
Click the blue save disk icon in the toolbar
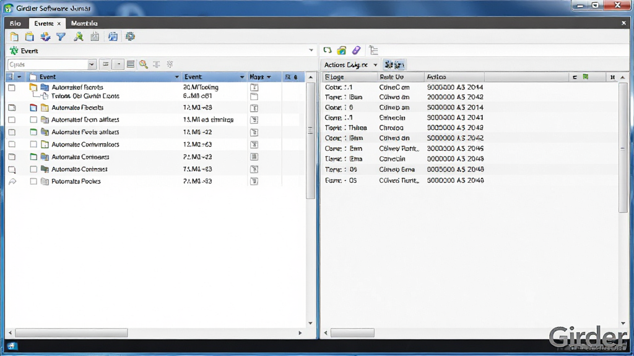tap(113, 36)
